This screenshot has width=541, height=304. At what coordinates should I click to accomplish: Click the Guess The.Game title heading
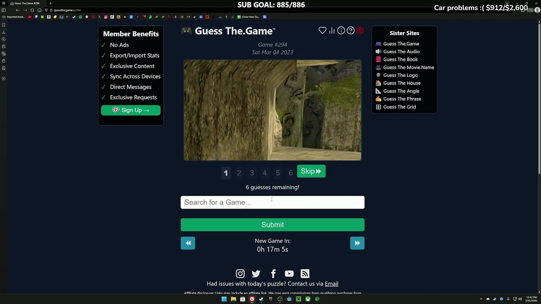235,31
